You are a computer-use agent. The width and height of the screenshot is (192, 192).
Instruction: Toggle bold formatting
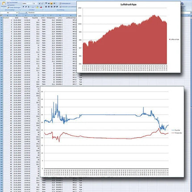(23, 7)
